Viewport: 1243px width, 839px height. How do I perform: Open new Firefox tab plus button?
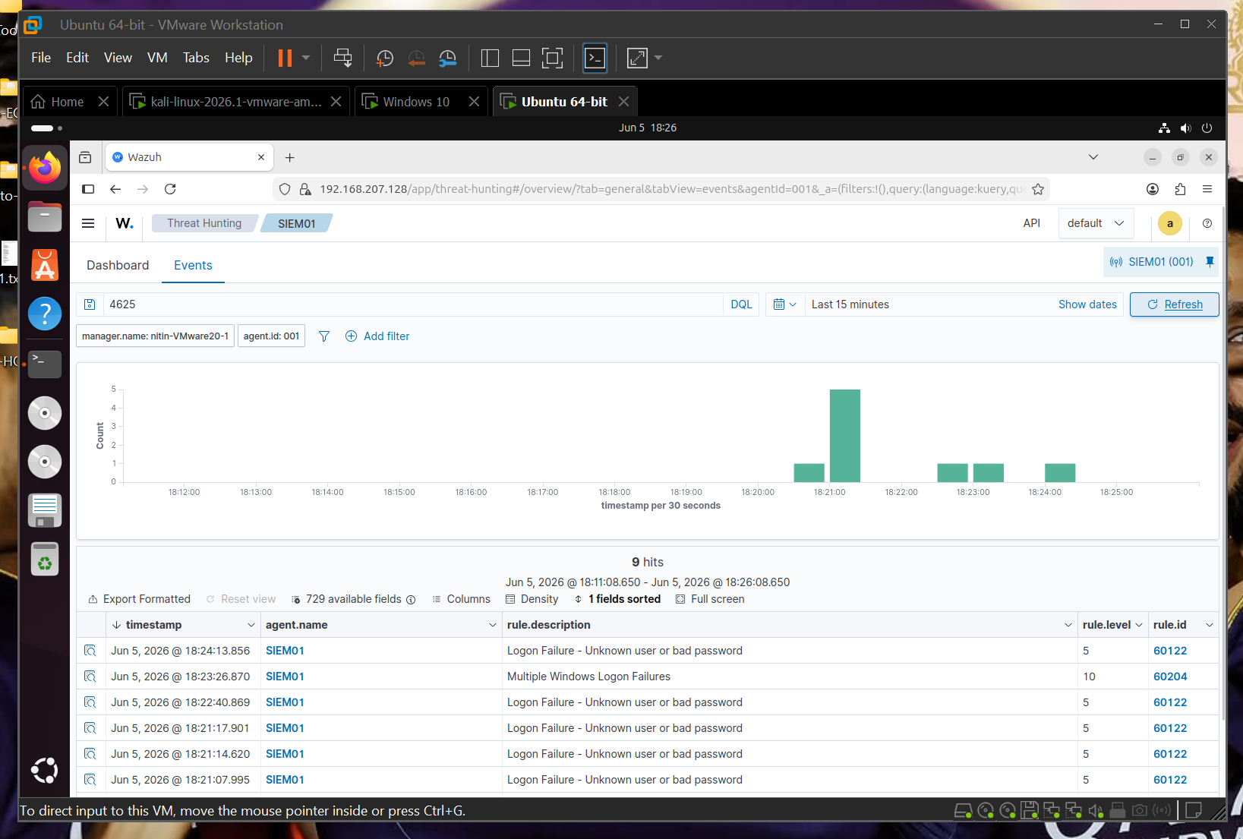point(289,157)
